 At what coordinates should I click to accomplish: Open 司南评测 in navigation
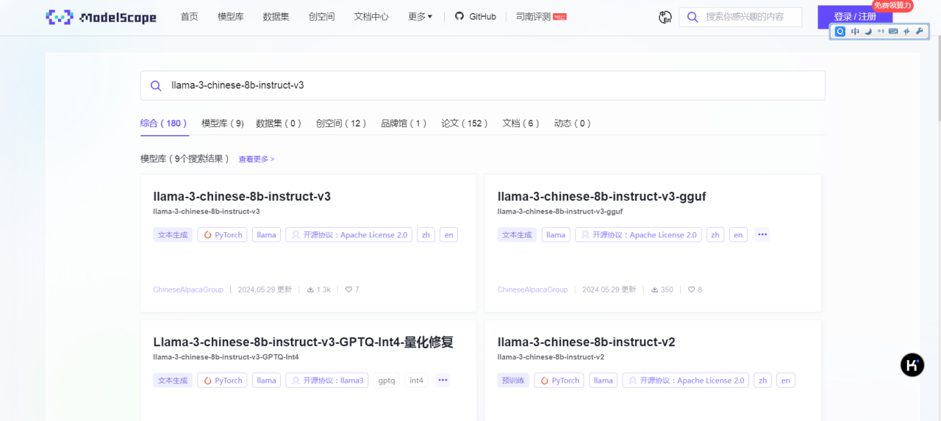[541, 16]
